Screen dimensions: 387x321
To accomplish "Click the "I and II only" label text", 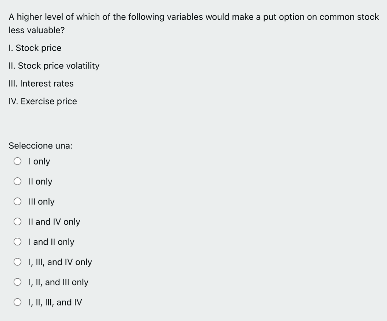I will pyautogui.click(x=51, y=242).
